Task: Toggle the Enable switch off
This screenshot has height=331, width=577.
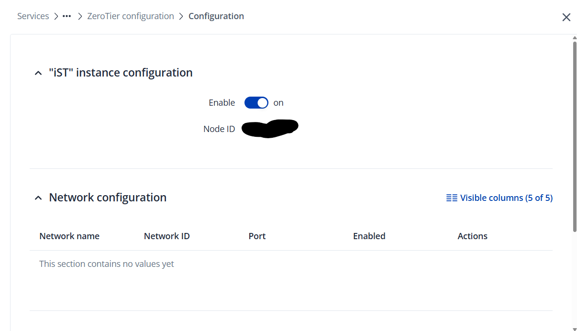Action: coord(256,103)
